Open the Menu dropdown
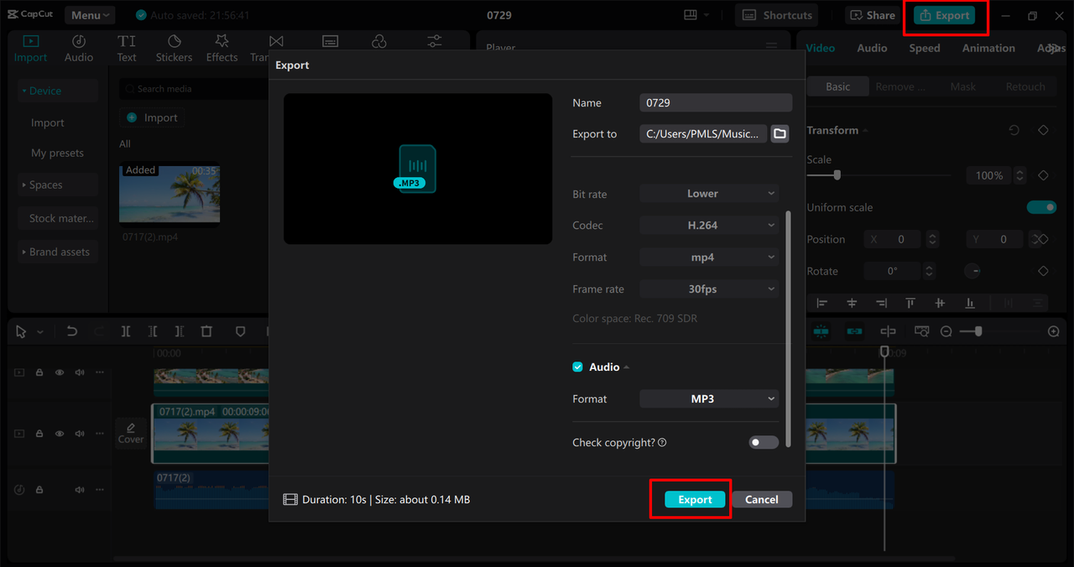The image size is (1074, 567). (x=89, y=15)
